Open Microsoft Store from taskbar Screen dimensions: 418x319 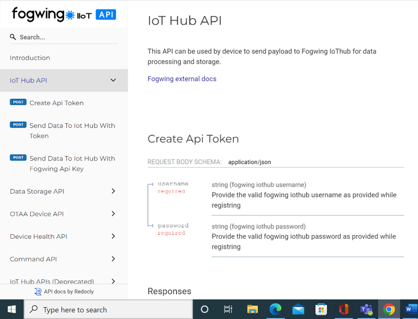click(321, 309)
